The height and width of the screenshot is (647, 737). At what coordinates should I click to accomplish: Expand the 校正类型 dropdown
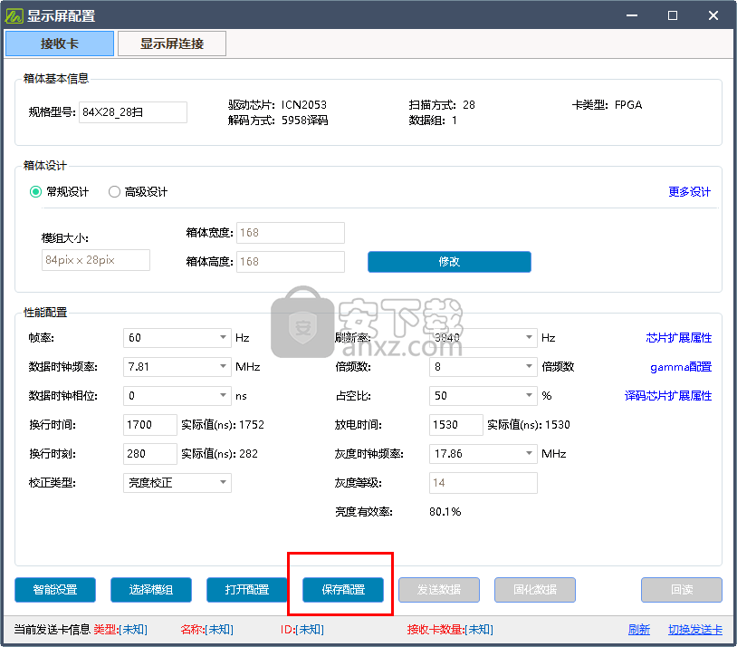point(177,483)
